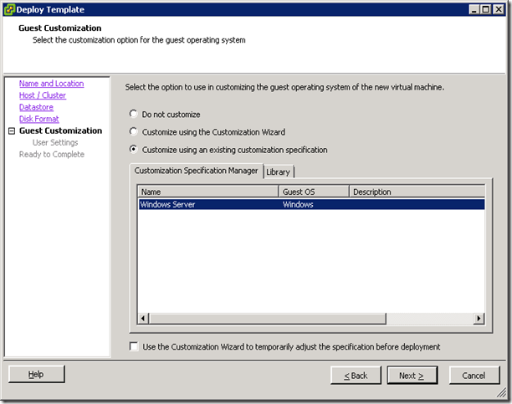Click the Ready to Complete step
This screenshot has width=512, height=404.
[52, 154]
